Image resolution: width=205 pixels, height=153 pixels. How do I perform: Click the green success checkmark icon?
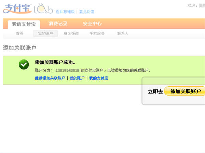[24, 64]
